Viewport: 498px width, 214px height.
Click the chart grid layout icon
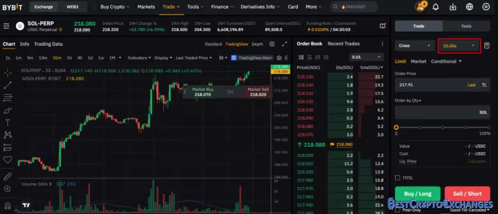click(272, 44)
